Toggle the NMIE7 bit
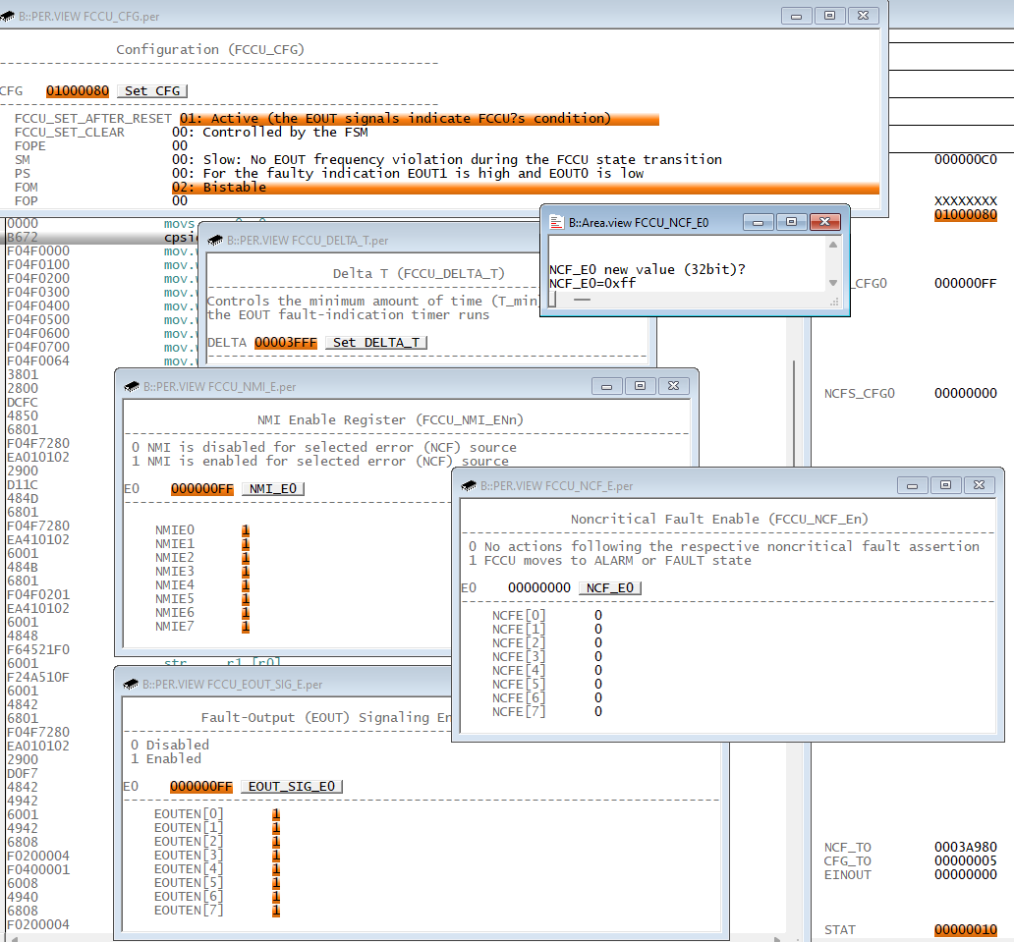The image size is (1014, 942). coord(246,627)
